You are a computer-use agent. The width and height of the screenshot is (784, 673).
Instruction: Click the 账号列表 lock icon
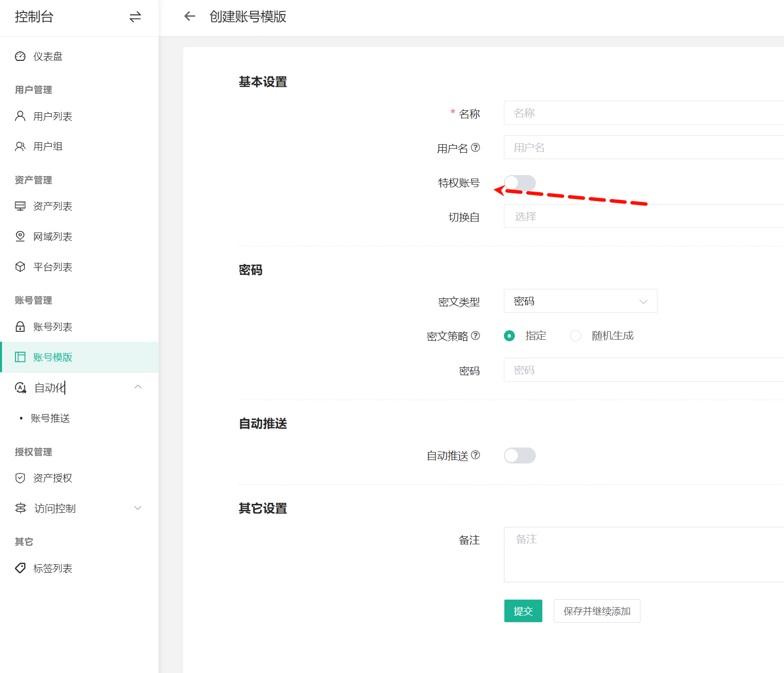pyautogui.click(x=20, y=327)
